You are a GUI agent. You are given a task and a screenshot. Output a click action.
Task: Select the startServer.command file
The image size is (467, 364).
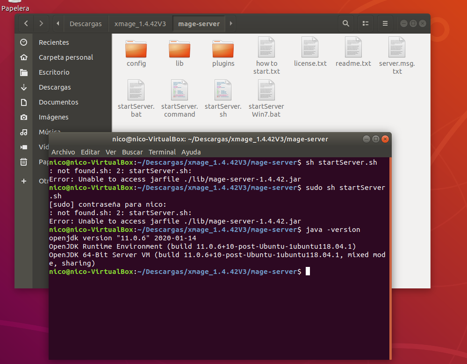pos(180,99)
